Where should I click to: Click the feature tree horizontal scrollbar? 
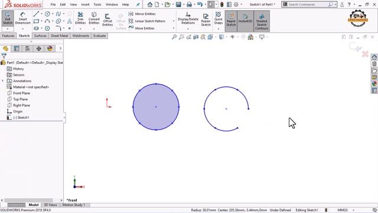[x=28, y=200]
